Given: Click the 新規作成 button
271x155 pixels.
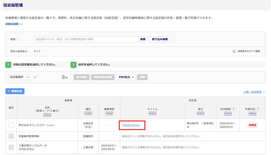Looking at the screenshot, I should (15, 91).
